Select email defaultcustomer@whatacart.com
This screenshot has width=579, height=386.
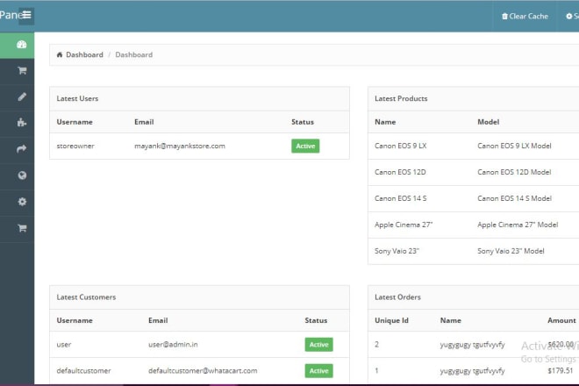pyautogui.click(x=203, y=370)
